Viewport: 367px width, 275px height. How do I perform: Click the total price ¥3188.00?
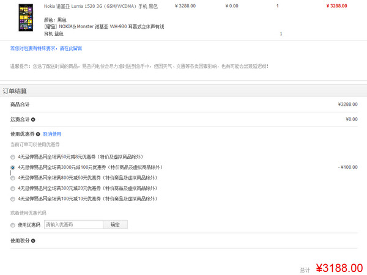pos(339,268)
